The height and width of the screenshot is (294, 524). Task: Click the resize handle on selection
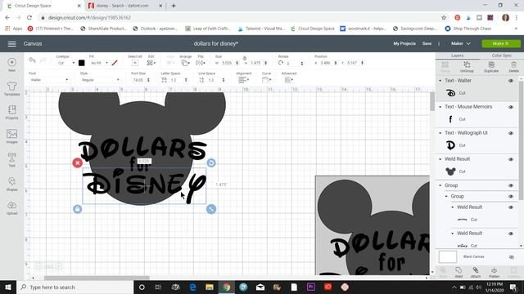(x=211, y=209)
